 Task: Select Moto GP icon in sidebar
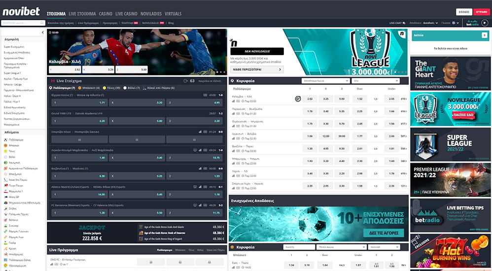[x=5, y=197]
